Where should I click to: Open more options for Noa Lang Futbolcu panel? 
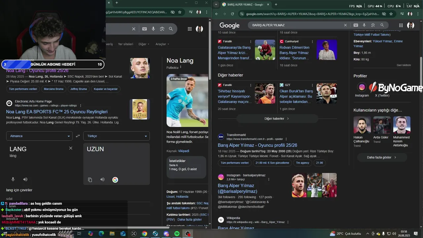point(180,67)
